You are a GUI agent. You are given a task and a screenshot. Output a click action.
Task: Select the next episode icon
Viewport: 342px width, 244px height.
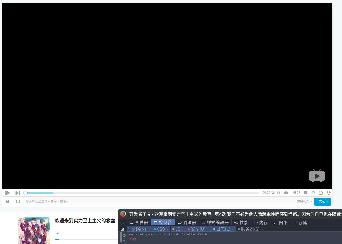pyautogui.click(x=18, y=193)
